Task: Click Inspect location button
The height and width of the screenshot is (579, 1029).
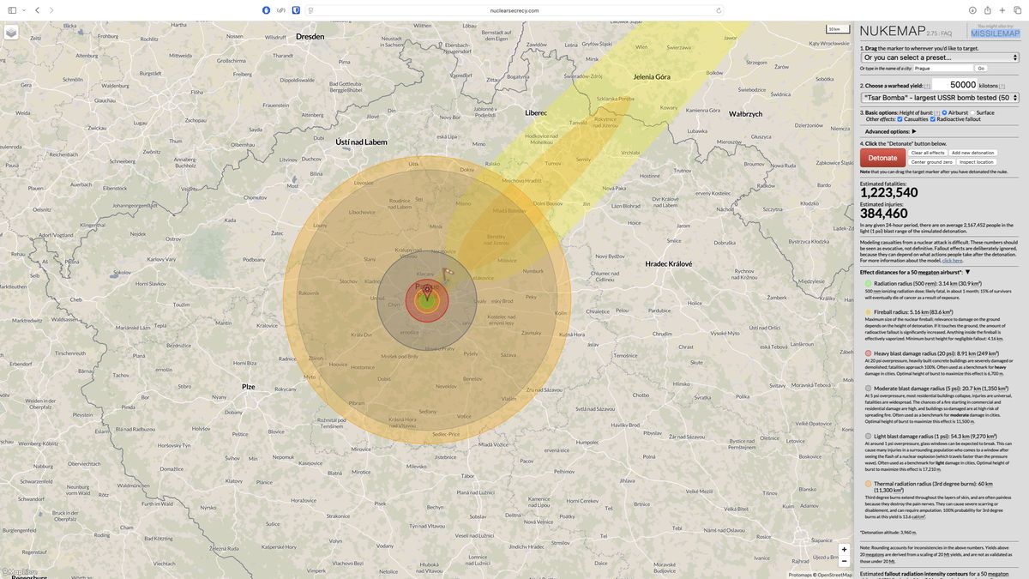Action: point(977,162)
